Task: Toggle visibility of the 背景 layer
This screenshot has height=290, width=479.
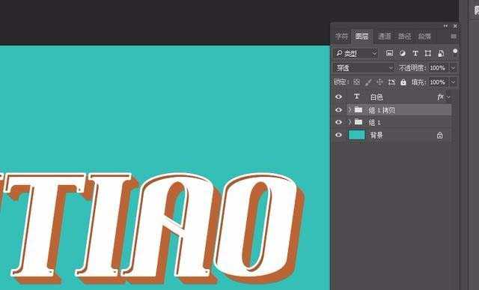Action: (x=338, y=135)
